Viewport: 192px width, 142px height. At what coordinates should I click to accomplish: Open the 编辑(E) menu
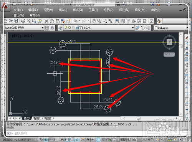(33, 10)
